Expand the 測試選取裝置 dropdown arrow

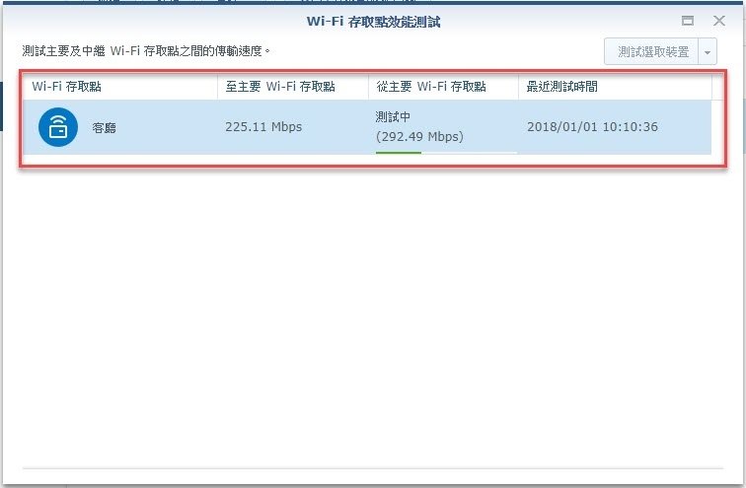[x=708, y=52]
